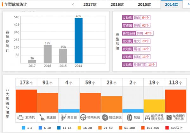Viewport: 190px width, 133px height.
Task: Select the body accessories and electrics (车身附件及电器) icon
Action: pos(169,117)
